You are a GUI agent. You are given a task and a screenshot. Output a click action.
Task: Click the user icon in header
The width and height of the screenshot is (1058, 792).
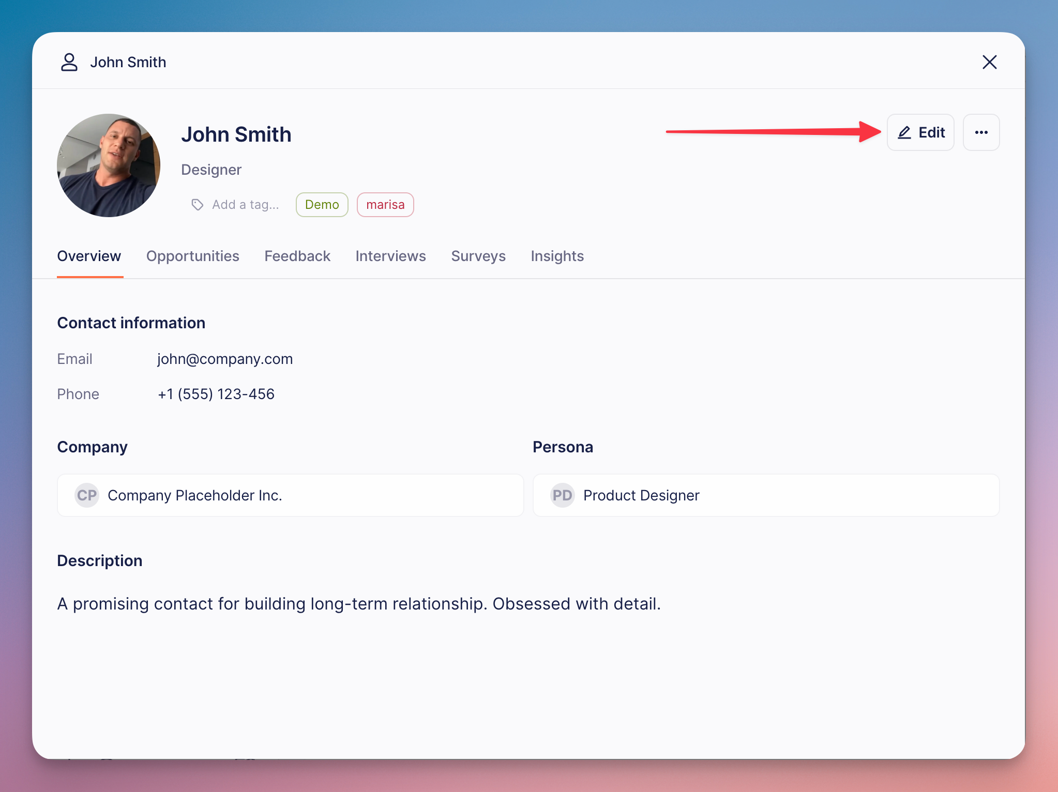click(69, 62)
